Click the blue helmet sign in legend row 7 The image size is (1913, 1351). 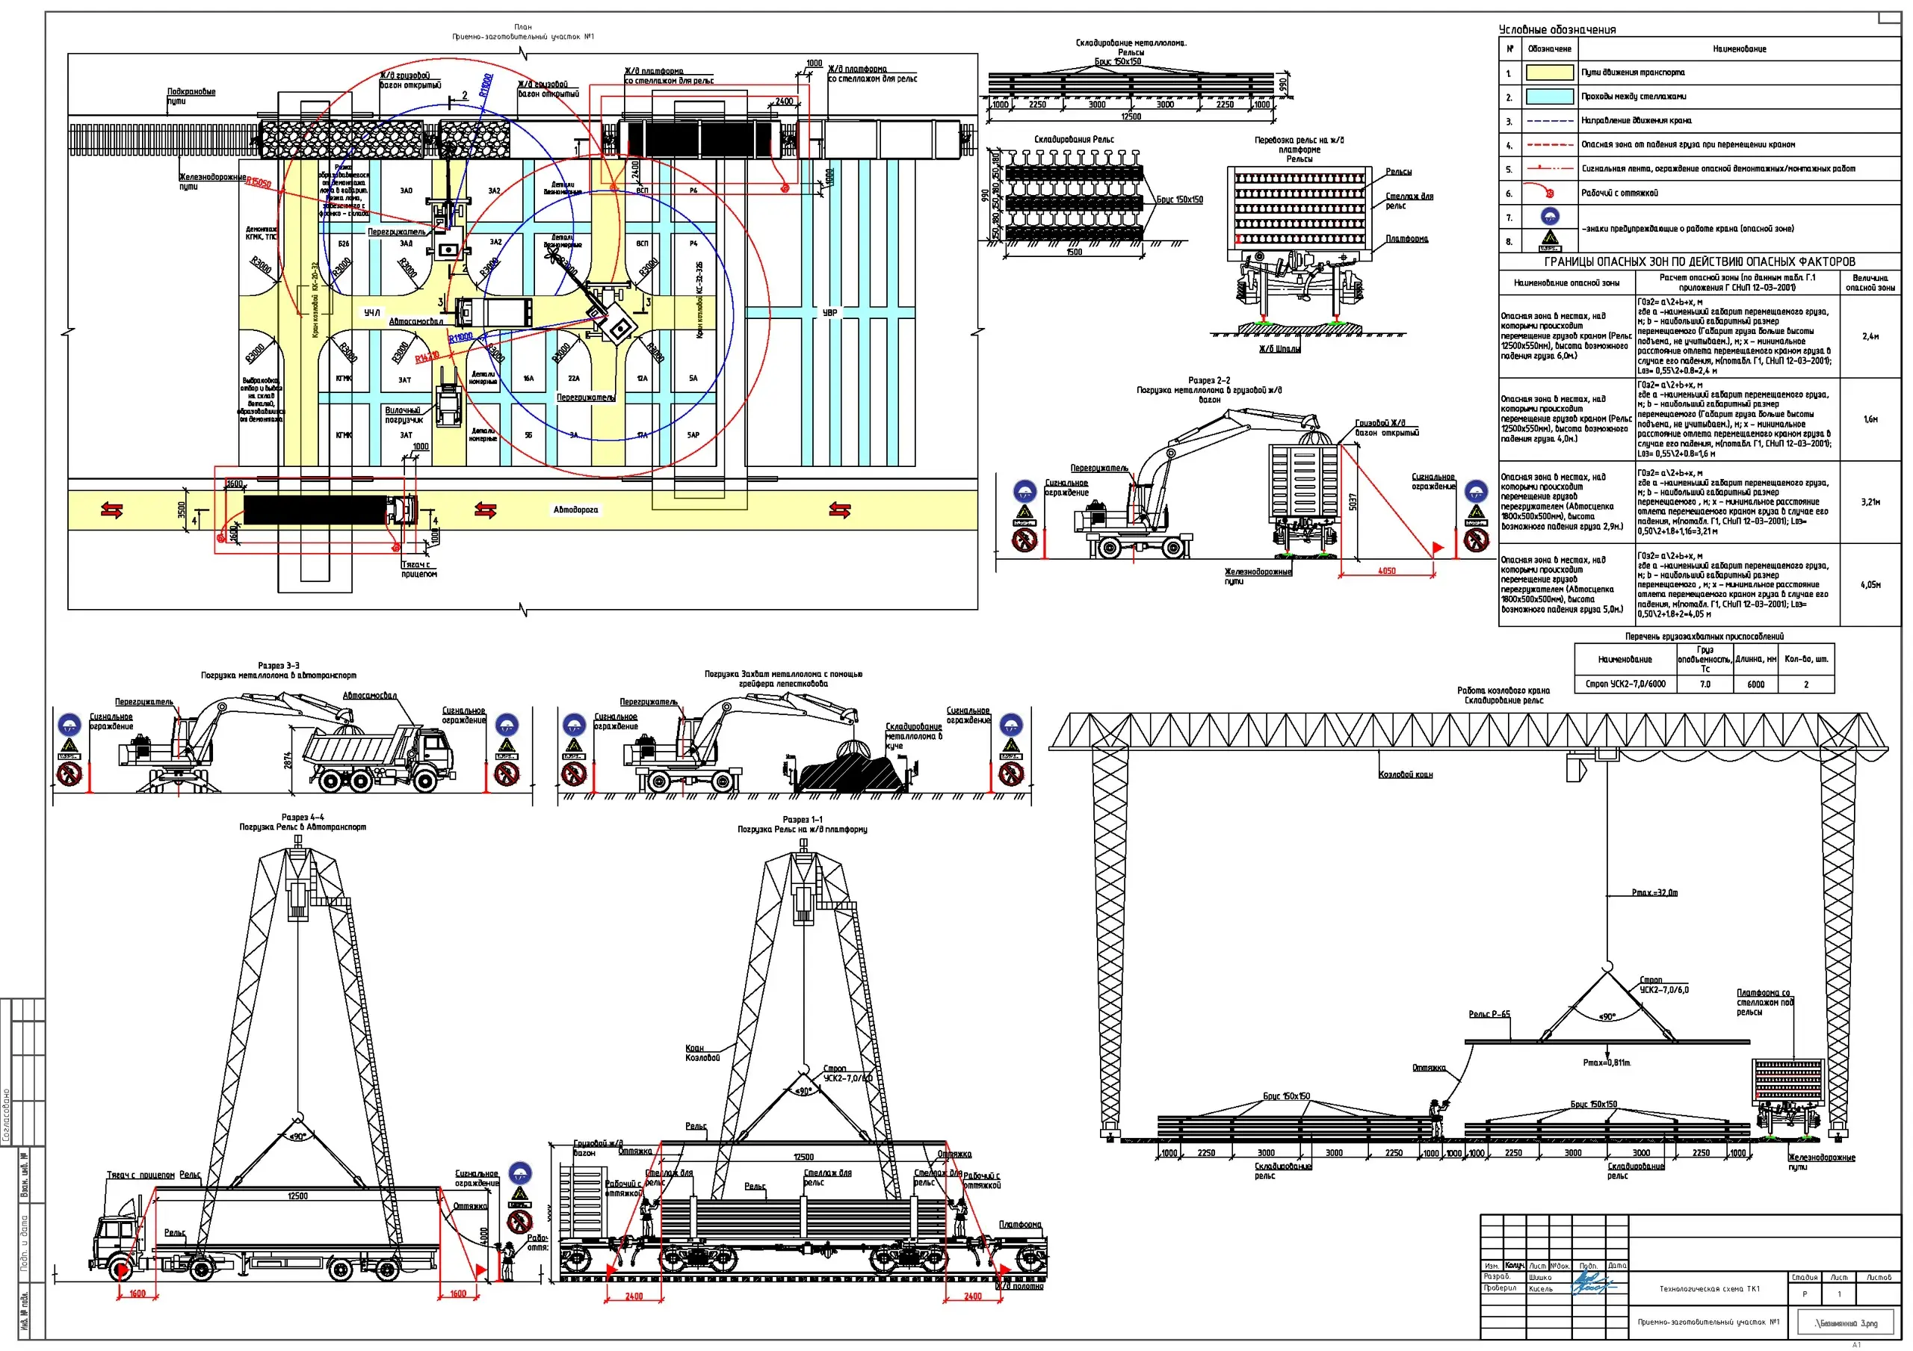(1550, 217)
